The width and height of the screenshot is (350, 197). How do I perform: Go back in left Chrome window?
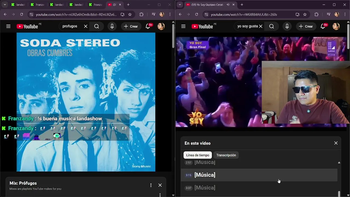point(5,15)
